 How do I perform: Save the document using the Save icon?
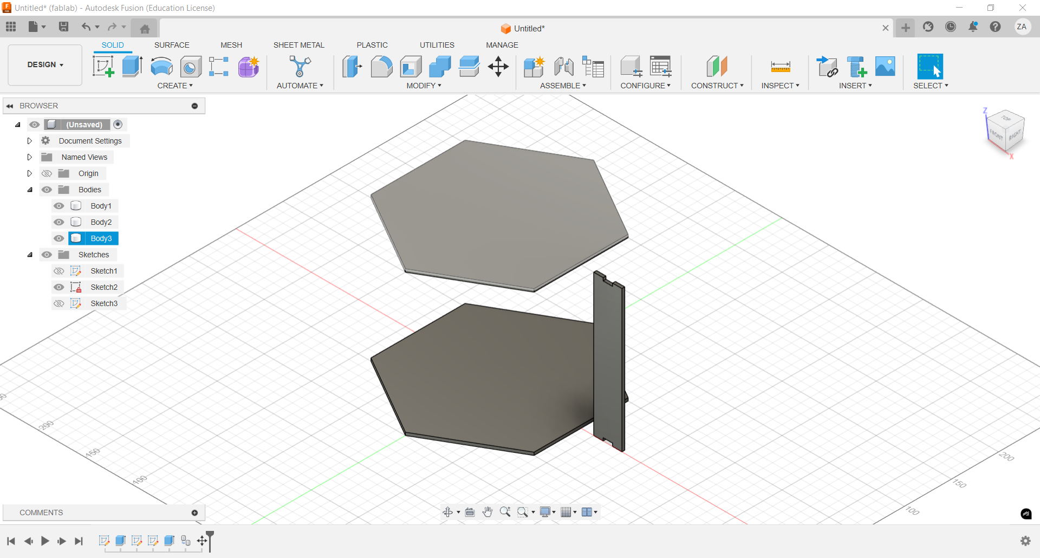pyautogui.click(x=63, y=27)
